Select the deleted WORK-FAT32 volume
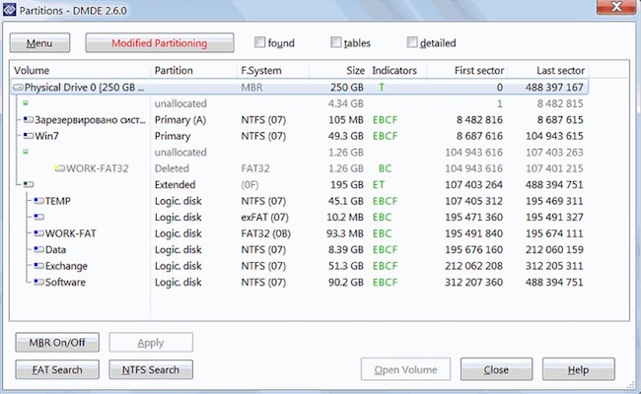The height and width of the screenshot is (394, 641). (x=98, y=168)
